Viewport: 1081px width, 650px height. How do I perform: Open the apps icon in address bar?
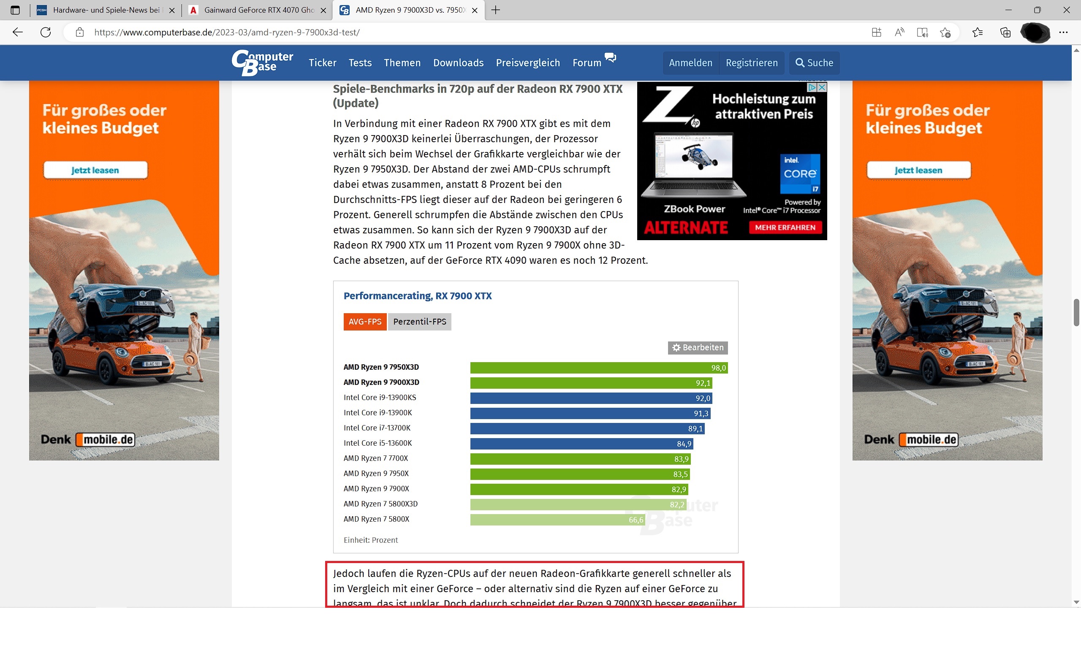tap(876, 32)
